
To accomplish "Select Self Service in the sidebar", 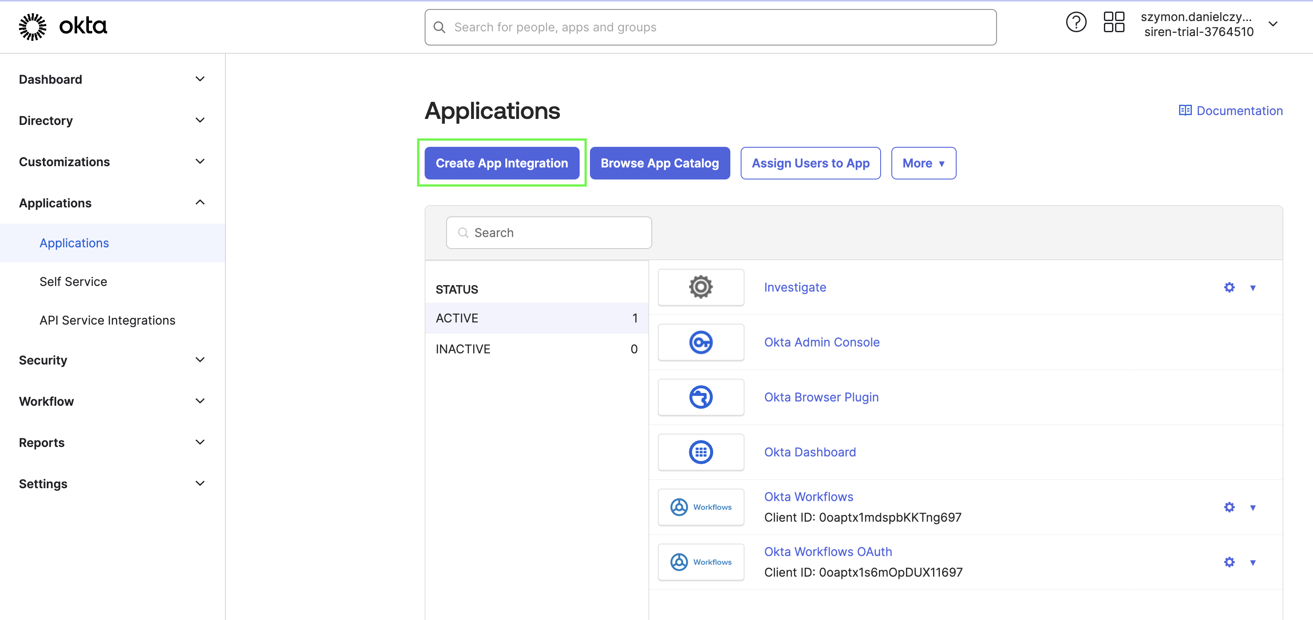I will coord(73,281).
